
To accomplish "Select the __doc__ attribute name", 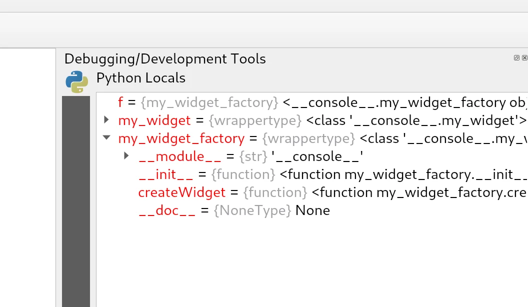I will tap(167, 210).
